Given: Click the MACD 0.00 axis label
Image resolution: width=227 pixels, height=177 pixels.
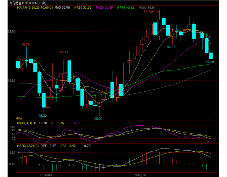Looking at the screenshot, I should click(12, 164).
